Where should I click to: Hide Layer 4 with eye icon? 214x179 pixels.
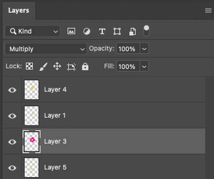tap(12, 90)
